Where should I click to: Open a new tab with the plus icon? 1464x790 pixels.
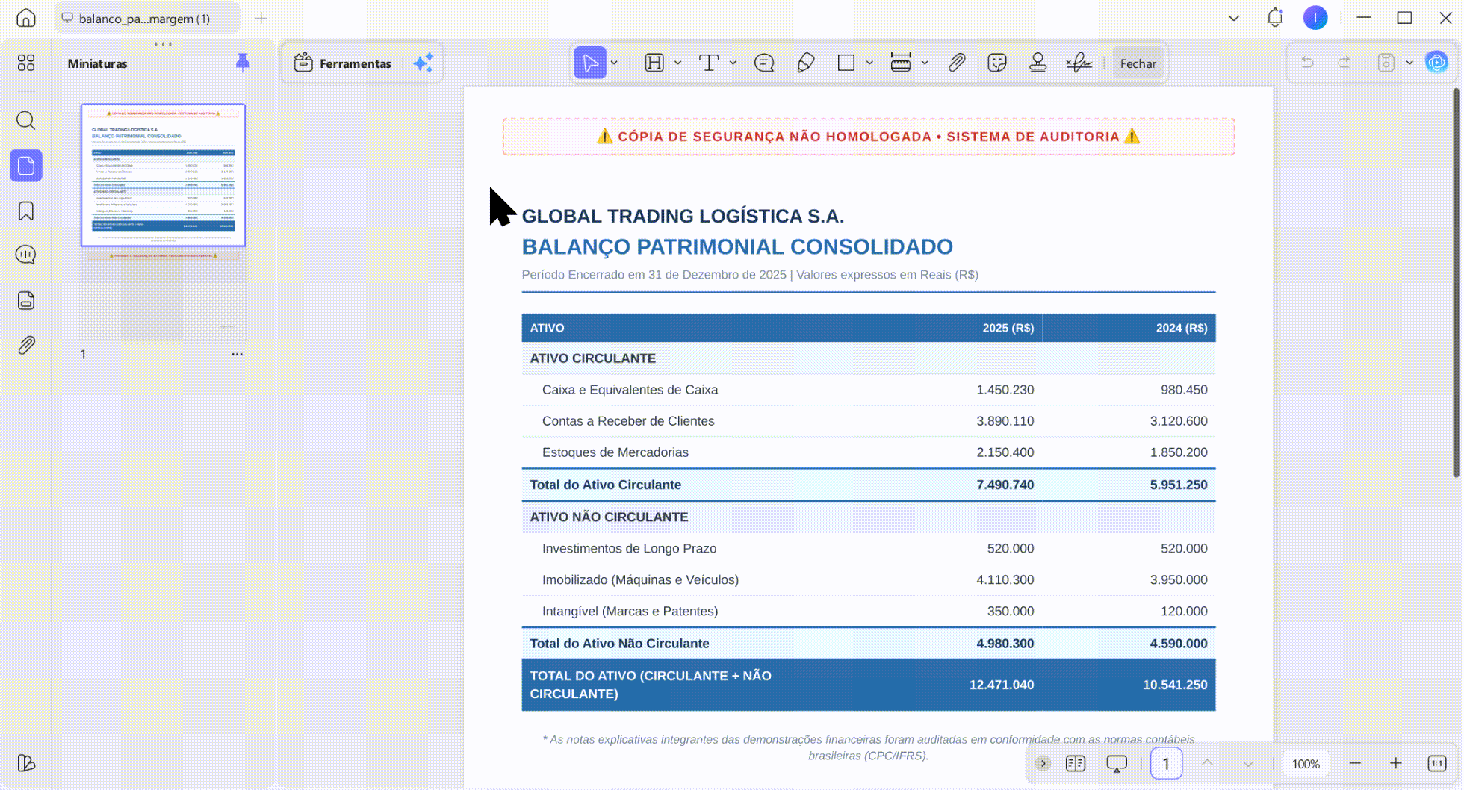[261, 18]
